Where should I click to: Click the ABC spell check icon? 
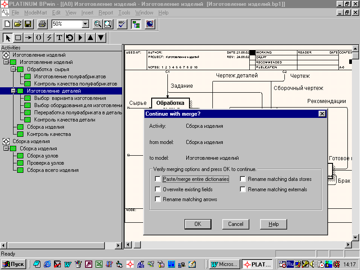point(122,24)
